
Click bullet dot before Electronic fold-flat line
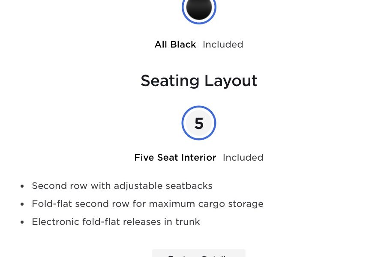pyautogui.click(x=22, y=222)
